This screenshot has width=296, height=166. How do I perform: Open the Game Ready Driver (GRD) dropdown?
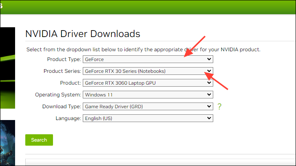pyautogui.click(x=148, y=107)
